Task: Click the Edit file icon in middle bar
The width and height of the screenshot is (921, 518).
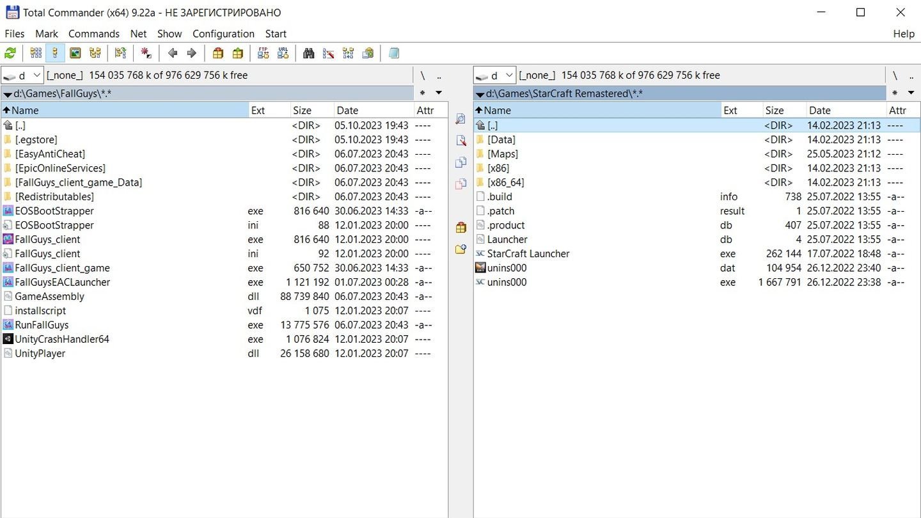Action: click(x=460, y=141)
